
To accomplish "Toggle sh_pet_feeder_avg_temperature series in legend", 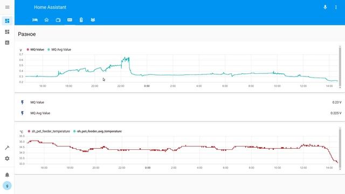I will pyautogui.click(x=98, y=131).
